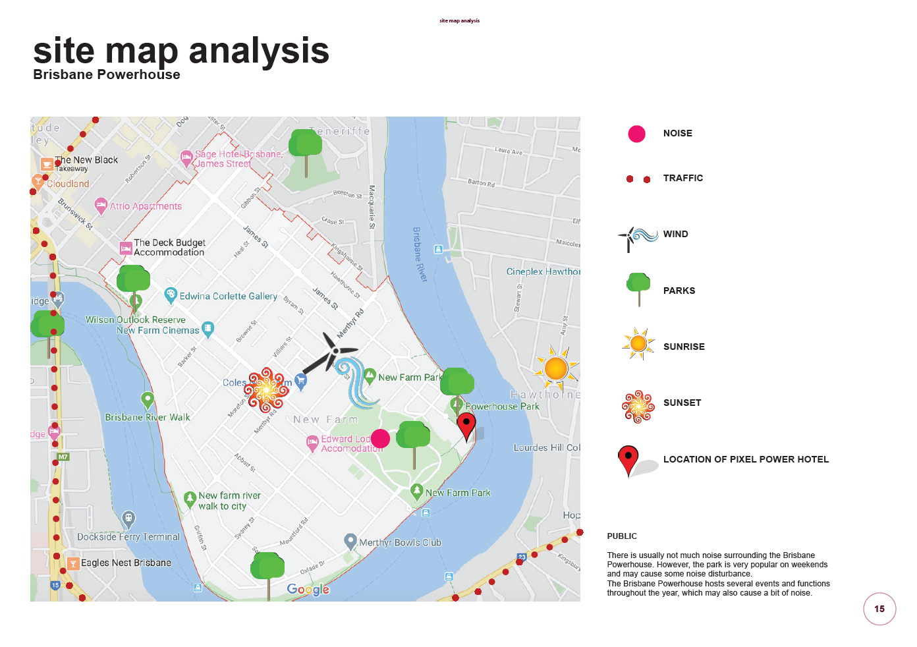917x647 pixels.
Task: Click the 'Macquarie St' street label
Action: 371,207
